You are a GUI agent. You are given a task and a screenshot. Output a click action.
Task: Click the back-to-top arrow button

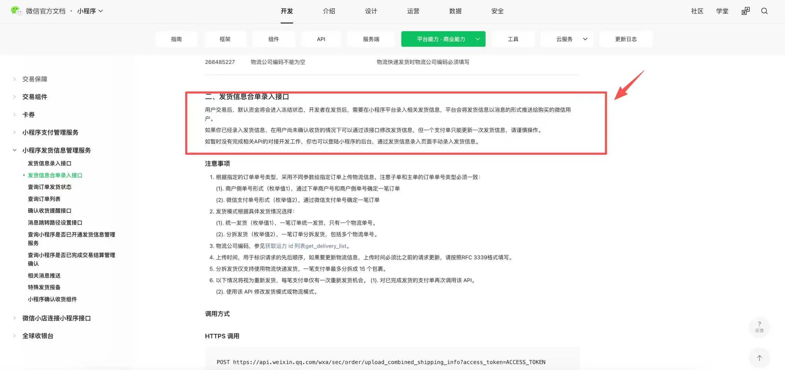(x=759, y=358)
